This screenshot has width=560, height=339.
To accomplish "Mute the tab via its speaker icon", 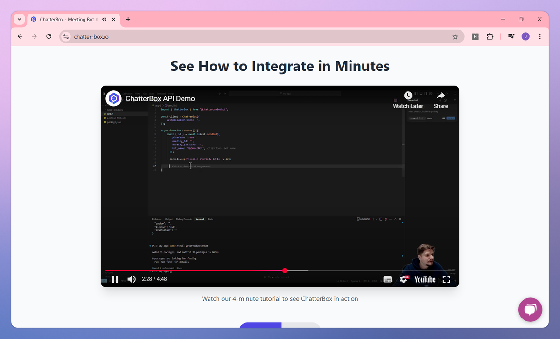I will click(104, 19).
